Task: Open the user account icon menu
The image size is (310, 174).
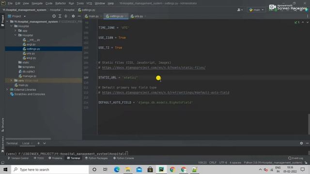Action: pyautogui.click(x=240, y=10)
